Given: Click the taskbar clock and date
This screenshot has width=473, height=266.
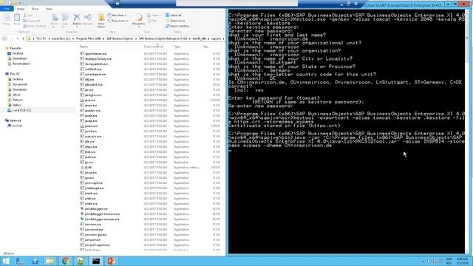Looking at the screenshot, I should pyautogui.click(x=462, y=261).
